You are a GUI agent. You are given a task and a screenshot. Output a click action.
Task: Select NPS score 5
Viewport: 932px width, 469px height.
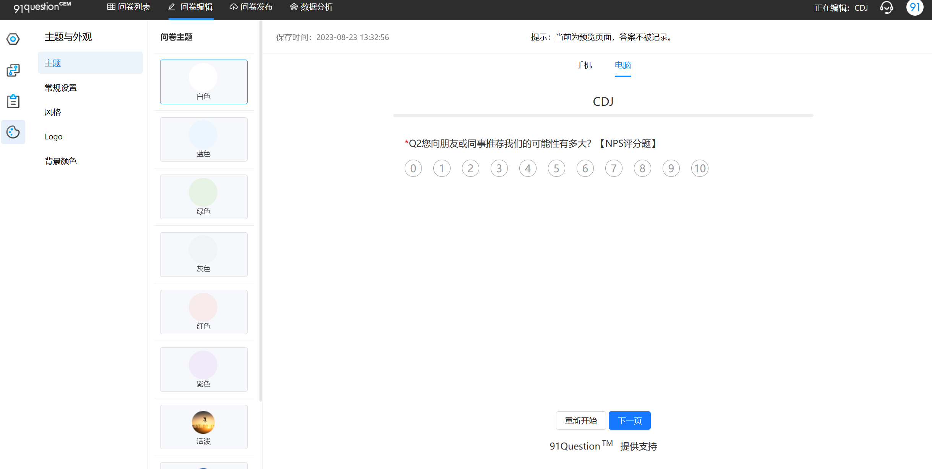pos(556,168)
